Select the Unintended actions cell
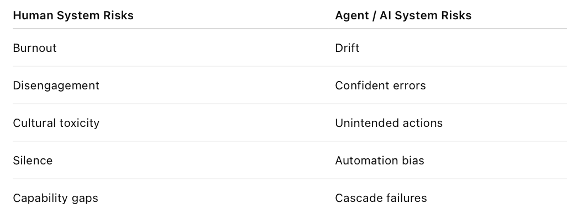 coord(389,123)
